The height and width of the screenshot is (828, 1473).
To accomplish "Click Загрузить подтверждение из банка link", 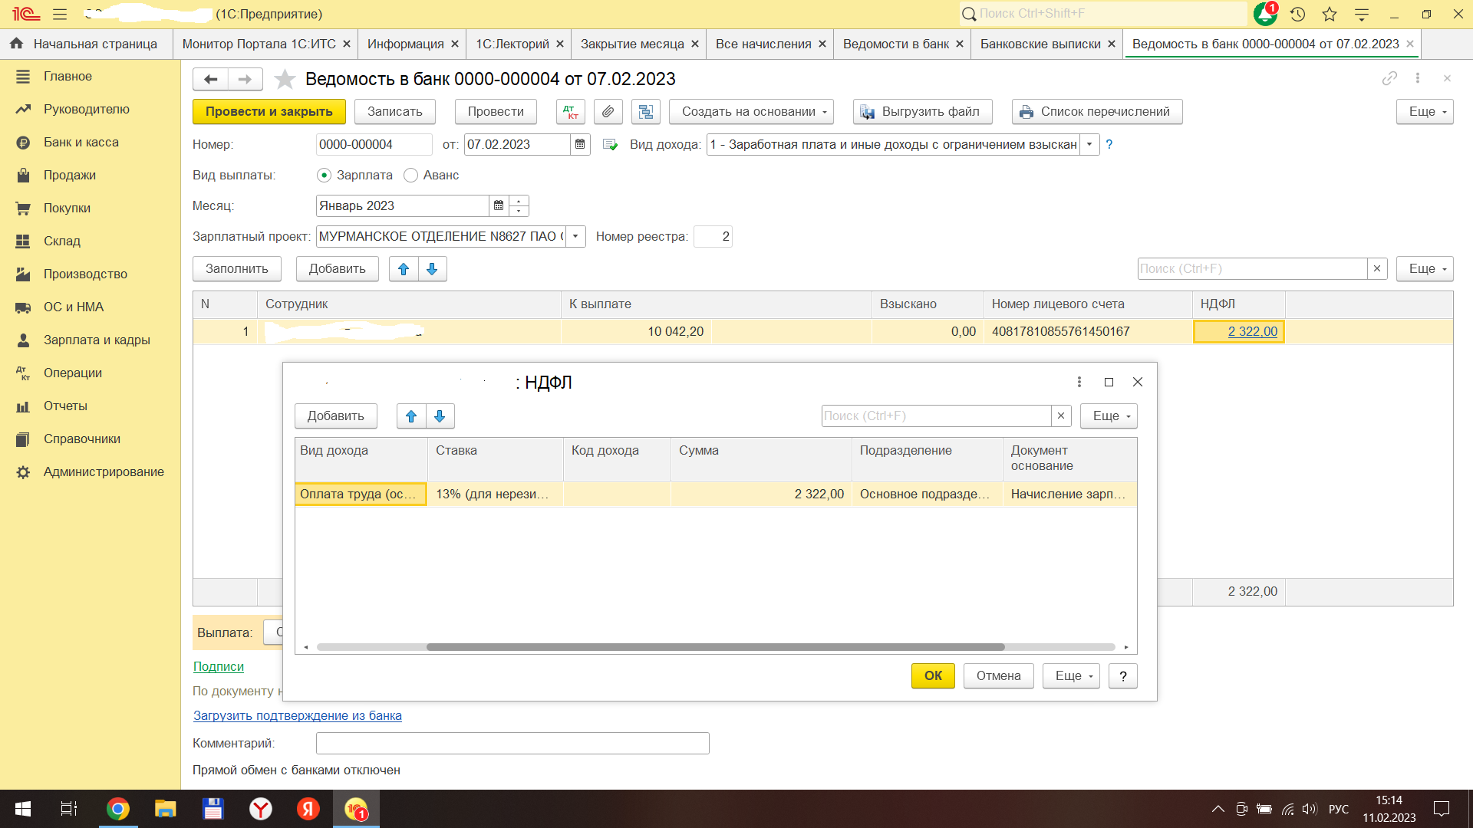I will 297,715.
